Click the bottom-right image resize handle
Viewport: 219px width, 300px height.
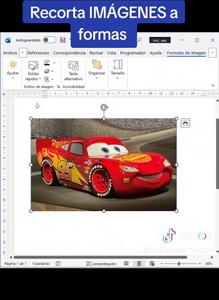[176, 211]
